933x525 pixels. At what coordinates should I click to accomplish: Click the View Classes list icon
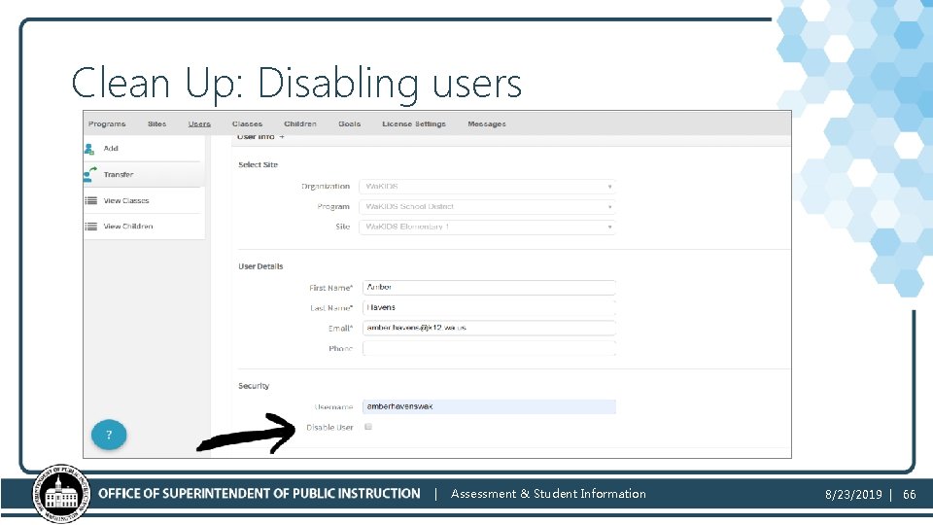(x=90, y=200)
